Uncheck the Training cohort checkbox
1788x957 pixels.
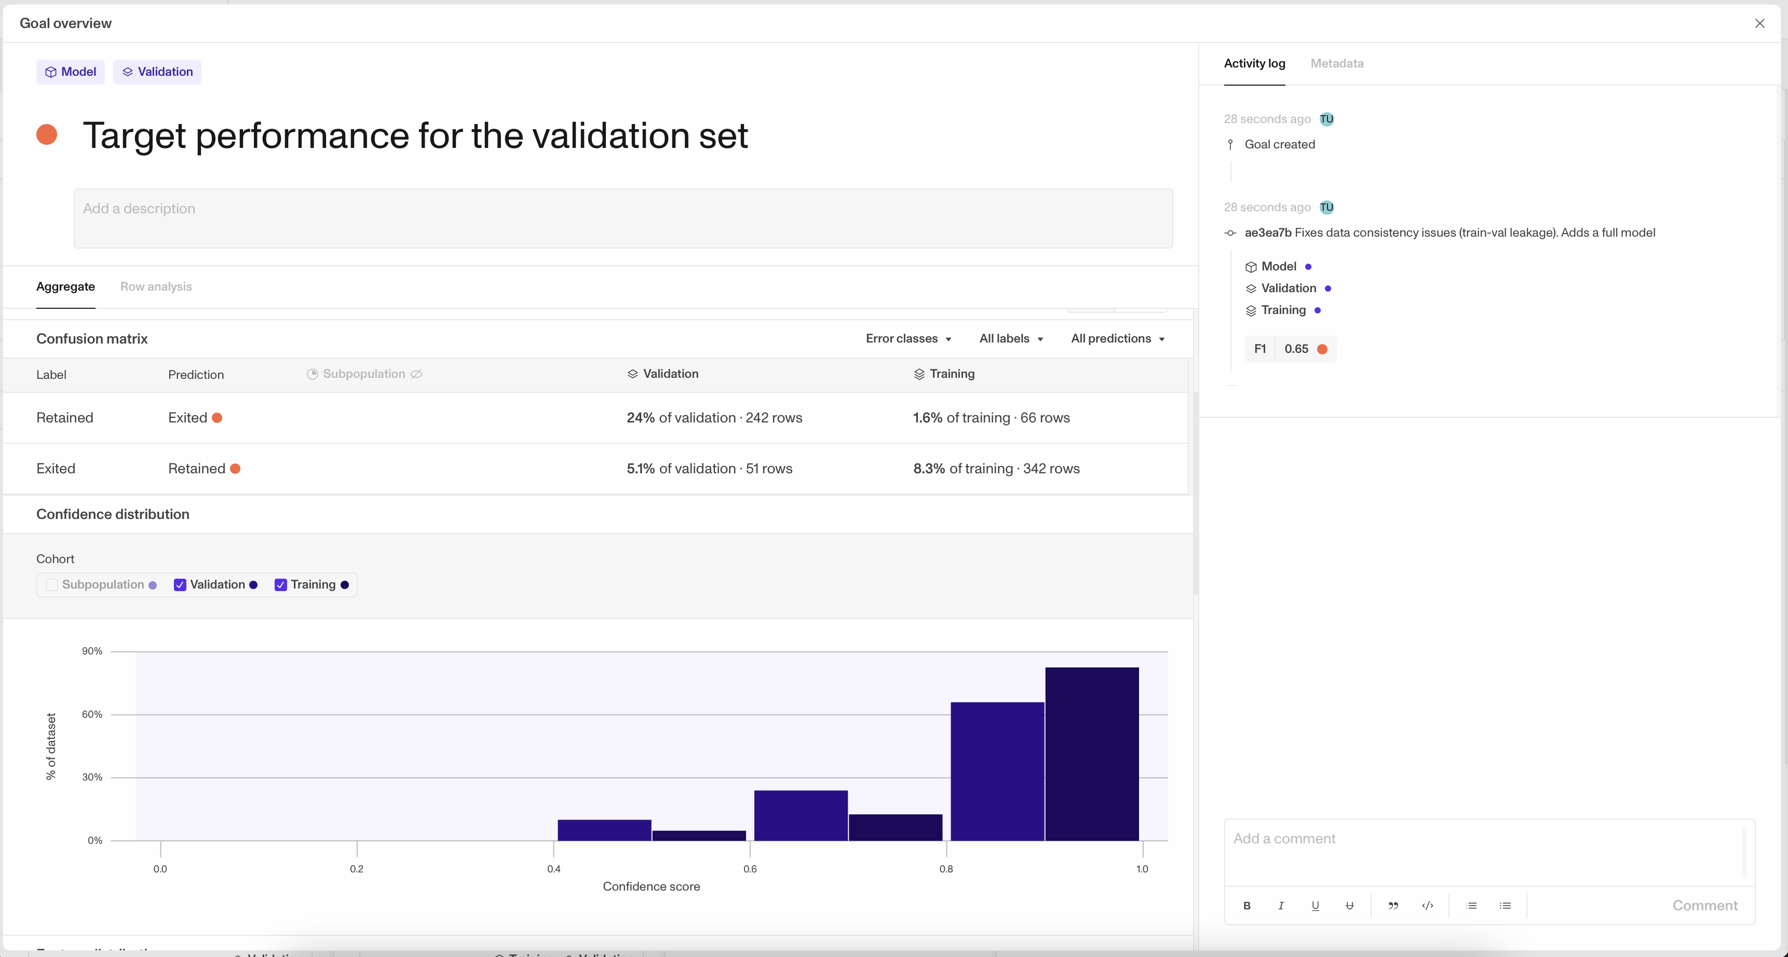click(280, 585)
